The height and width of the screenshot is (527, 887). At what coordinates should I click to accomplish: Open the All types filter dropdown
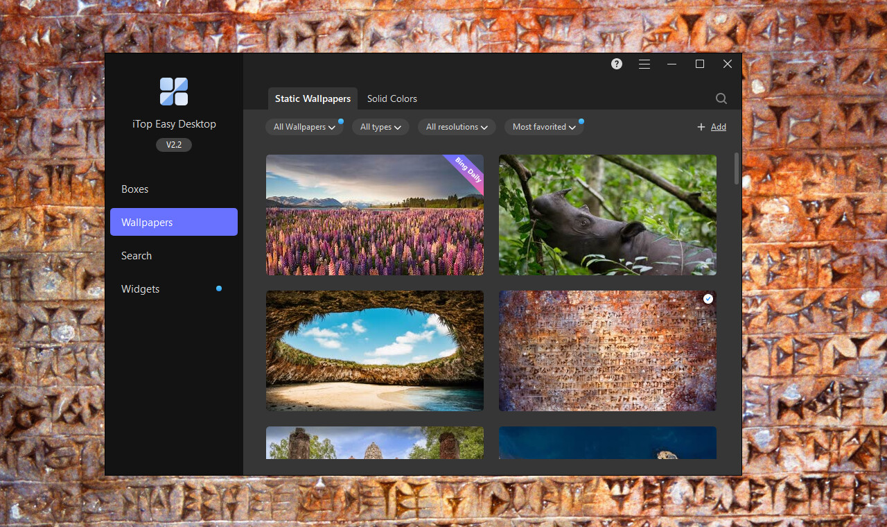tap(380, 127)
